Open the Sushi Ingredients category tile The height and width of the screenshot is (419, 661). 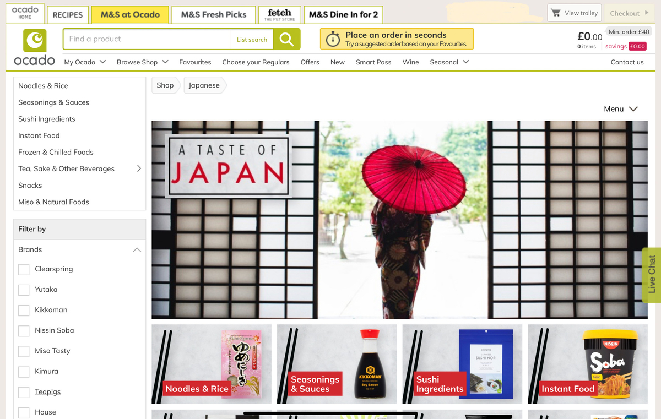[x=462, y=364]
